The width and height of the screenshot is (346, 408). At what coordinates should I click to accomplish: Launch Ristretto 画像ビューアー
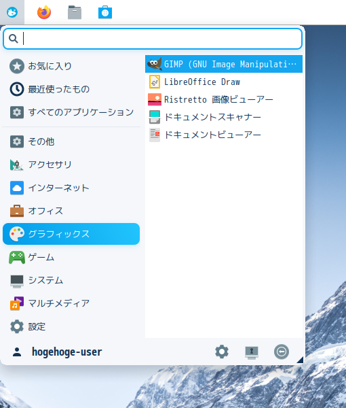pos(224,99)
